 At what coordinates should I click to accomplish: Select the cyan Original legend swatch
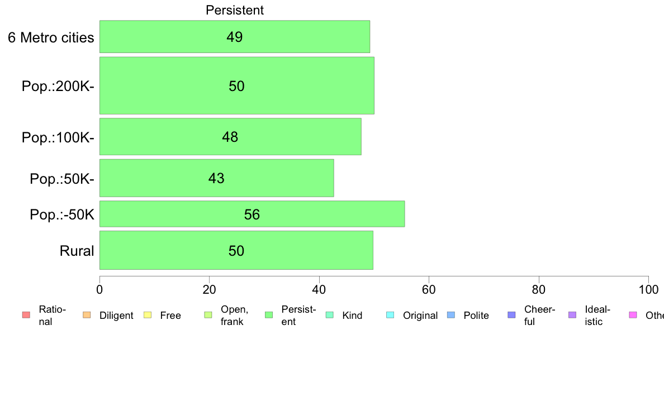click(391, 315)
